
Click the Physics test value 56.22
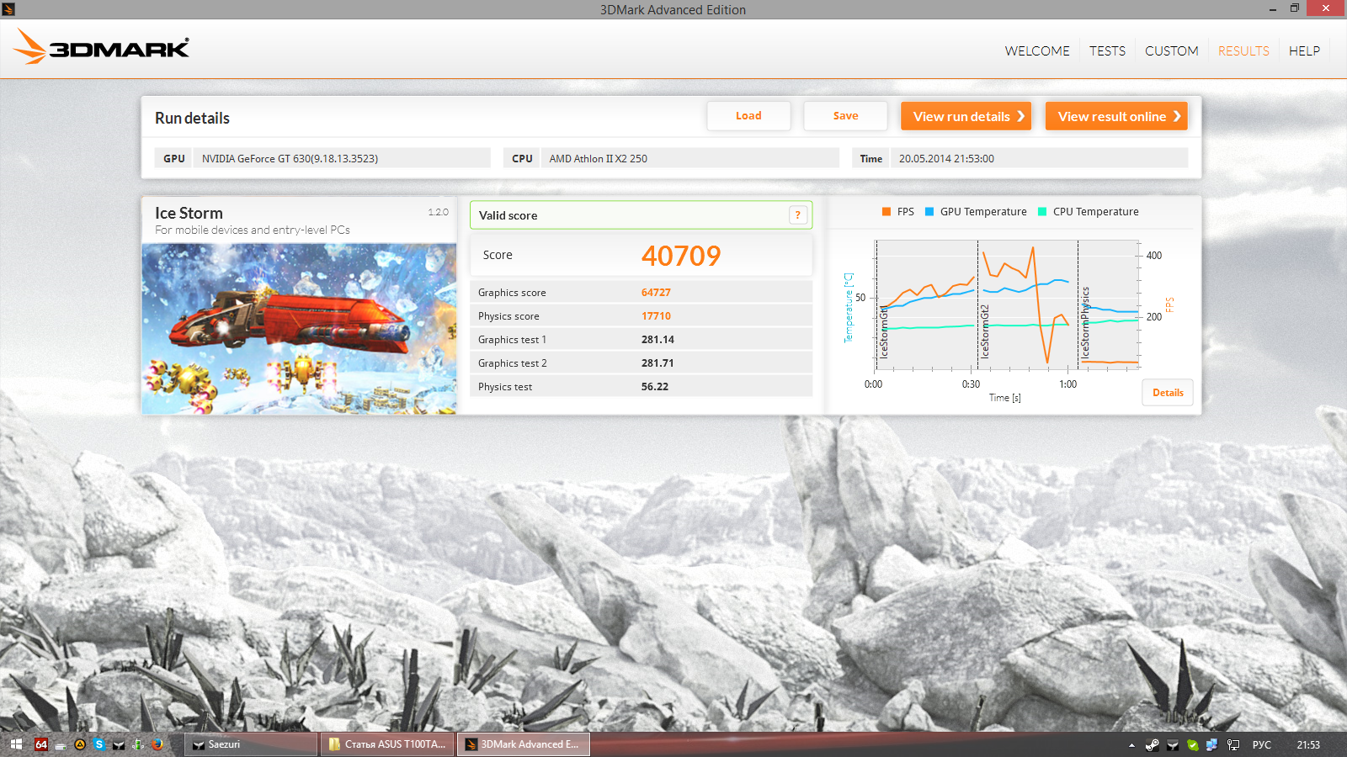point(655,387)
